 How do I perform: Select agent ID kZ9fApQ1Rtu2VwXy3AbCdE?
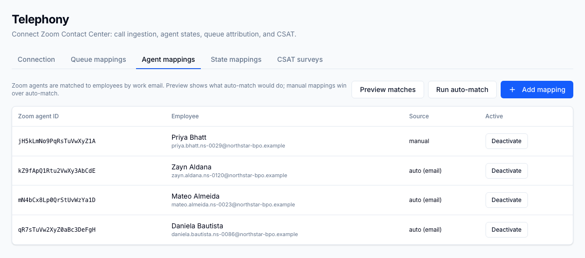pos(57,171)
